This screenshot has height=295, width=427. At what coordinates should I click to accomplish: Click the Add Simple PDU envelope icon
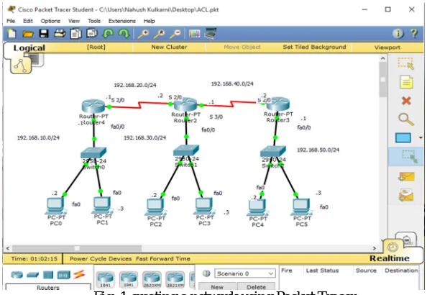pyautogui.click(x=406, y=177)
